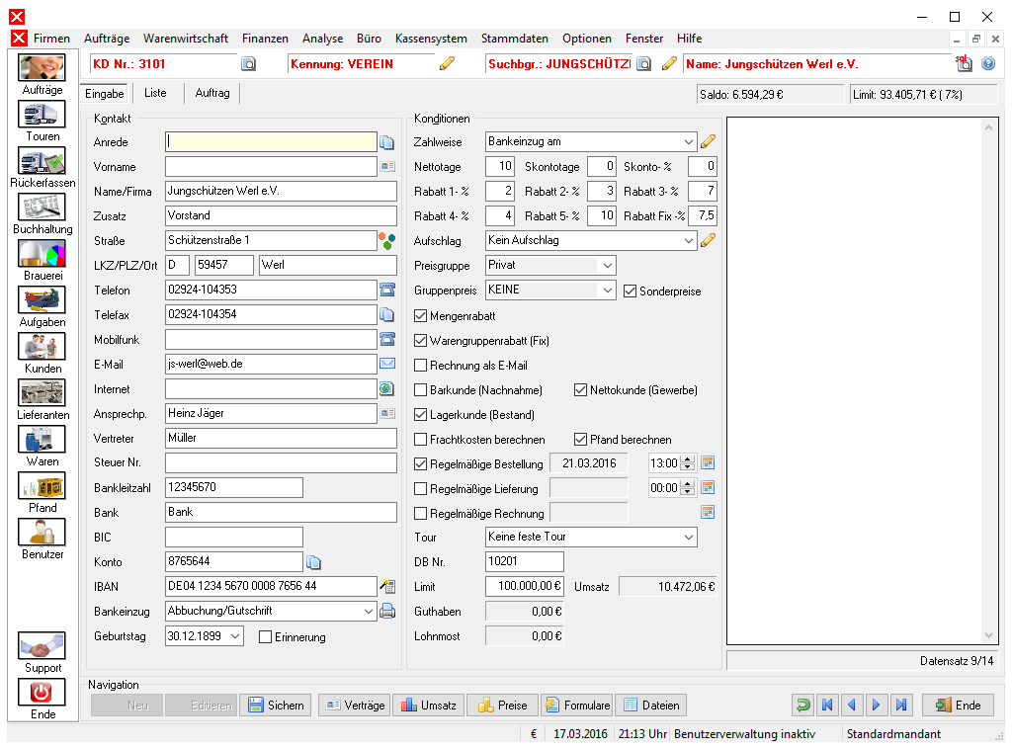The width and height of the screenshot is (1012, 749).
Task: Switch to the Auftrag tab
Action: [212, 93]
